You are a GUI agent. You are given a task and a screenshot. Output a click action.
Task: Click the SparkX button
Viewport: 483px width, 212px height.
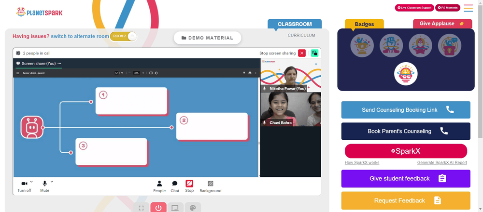click(x=406, y=151)
